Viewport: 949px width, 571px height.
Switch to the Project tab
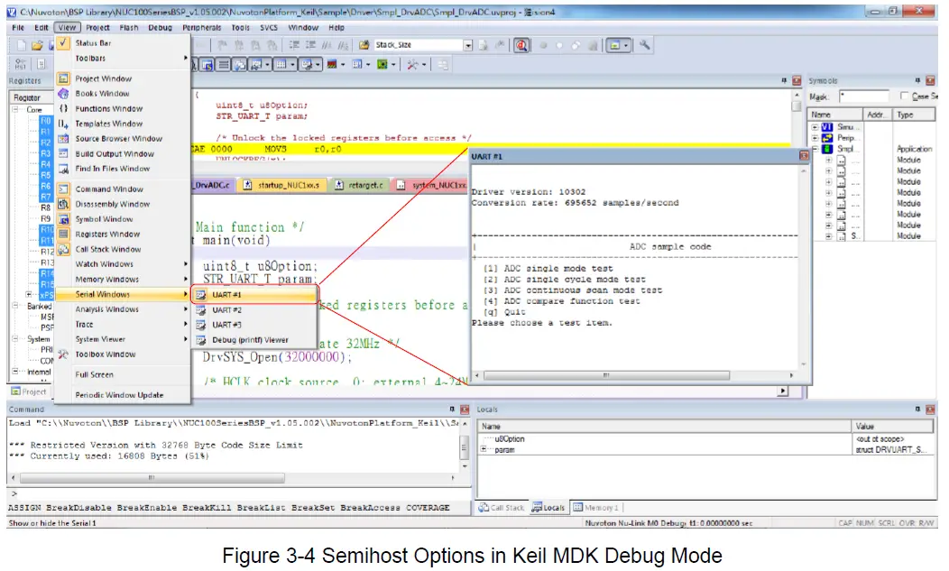[x=29, y=391]
